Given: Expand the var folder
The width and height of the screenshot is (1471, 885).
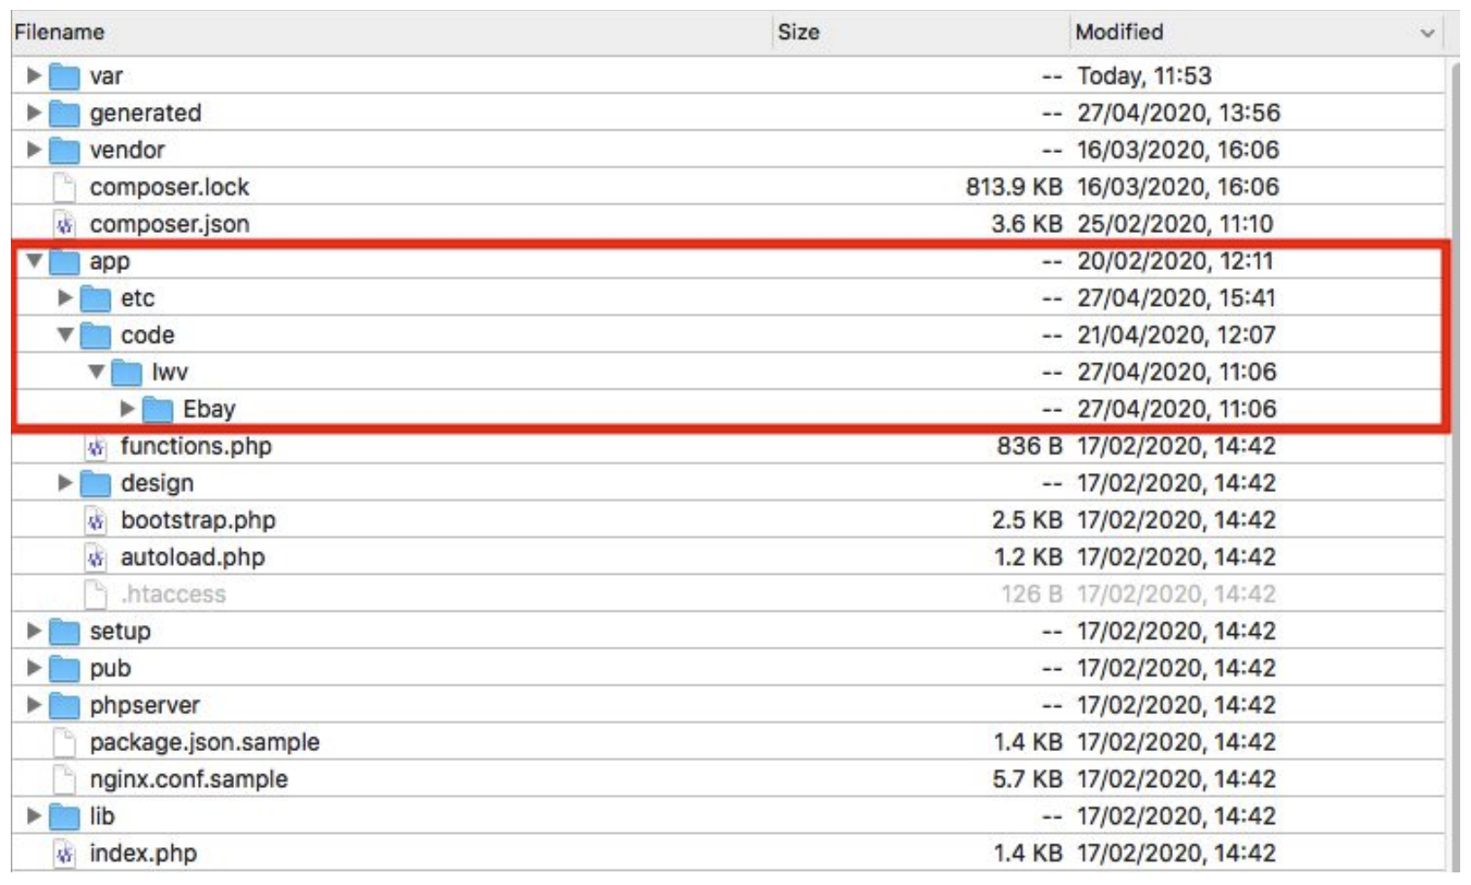Looking at the screenshot, I should point(34,76).
